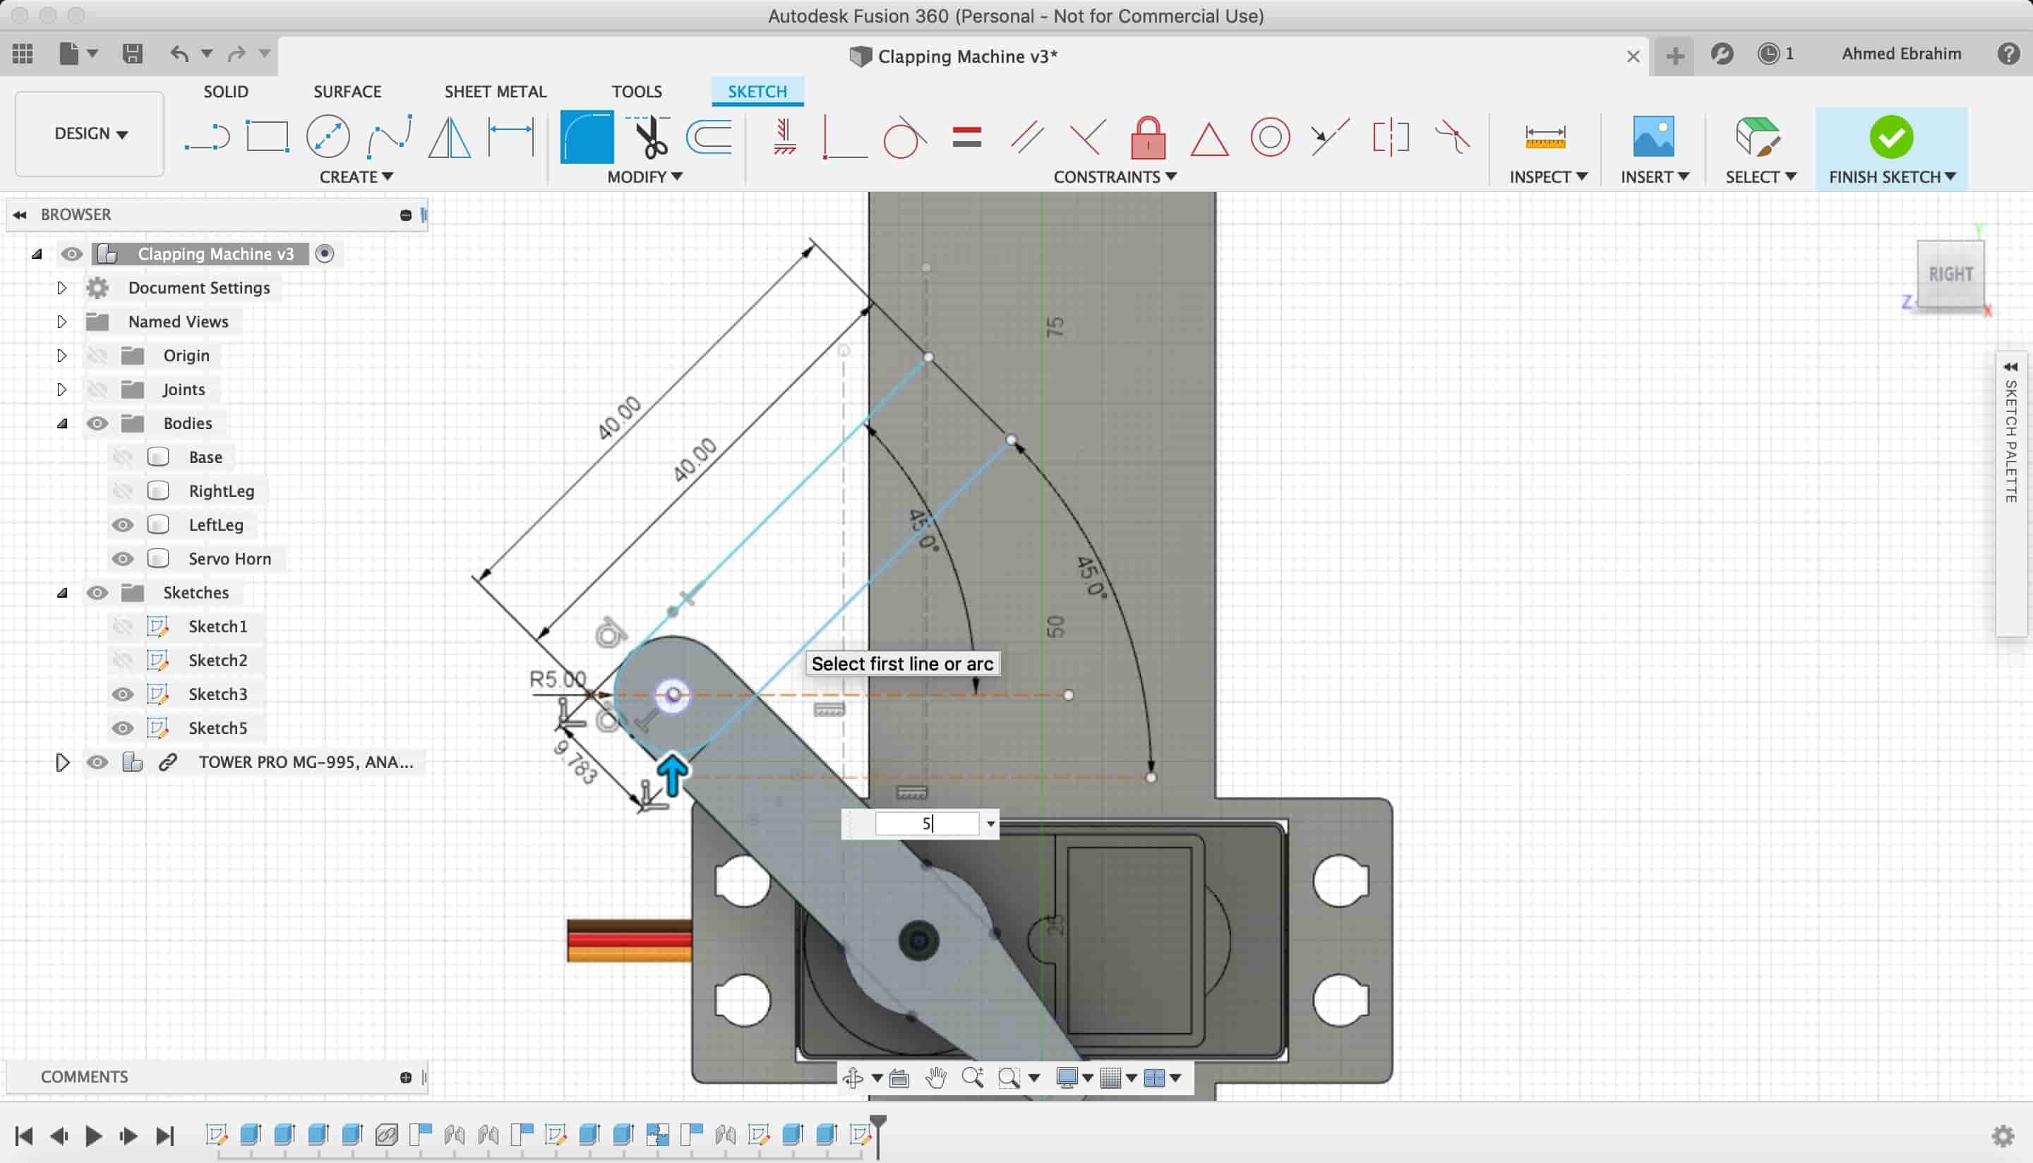Hide the LeftLeg body
The height and width of the screenshot is (1163, 2033).
click(122, 525)
